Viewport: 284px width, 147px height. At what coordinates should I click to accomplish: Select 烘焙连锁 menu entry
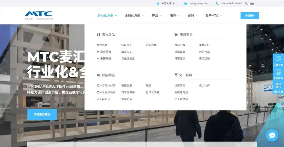(204, 58)
